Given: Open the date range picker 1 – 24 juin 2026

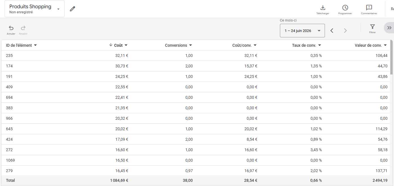Looking at the screenshot, I should click(302, 31).
